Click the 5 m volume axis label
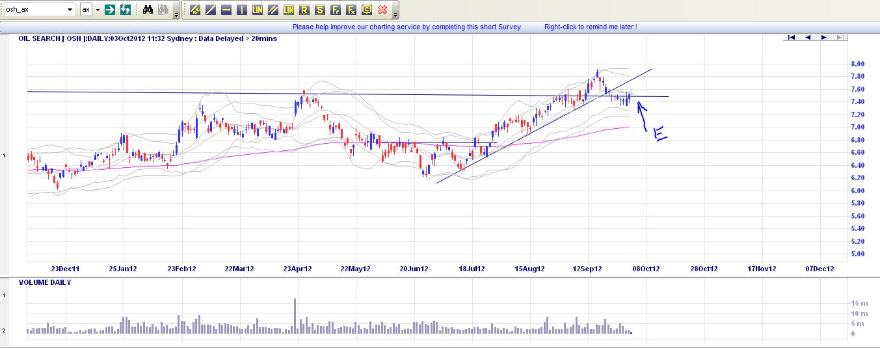The height and width of the screenshot is (348, 880). click(x=857, y=324)
